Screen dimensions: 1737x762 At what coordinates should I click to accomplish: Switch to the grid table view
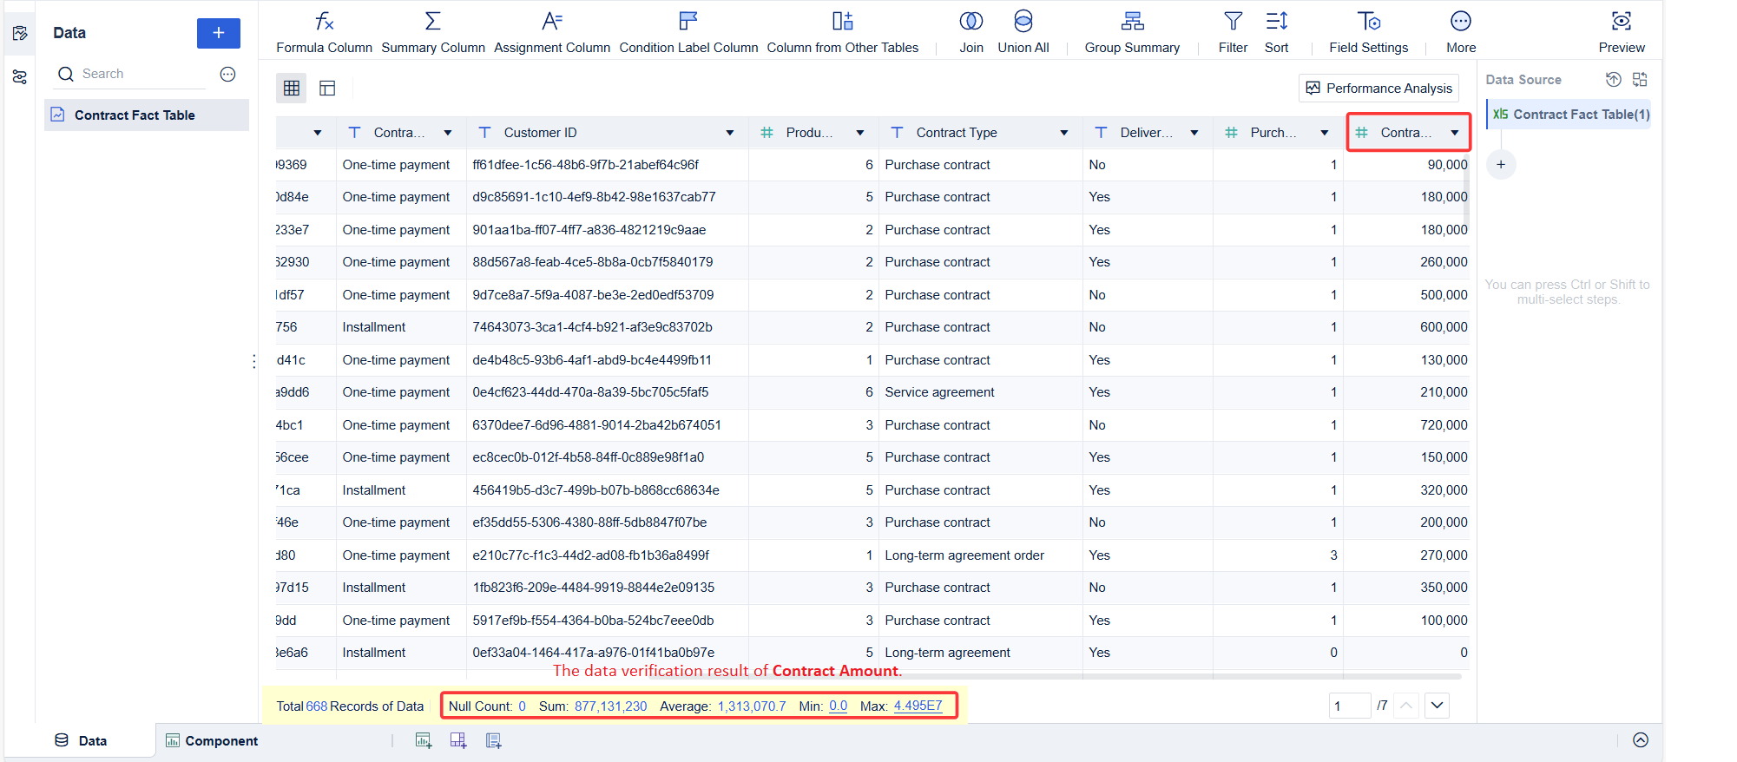pos(292,88)
